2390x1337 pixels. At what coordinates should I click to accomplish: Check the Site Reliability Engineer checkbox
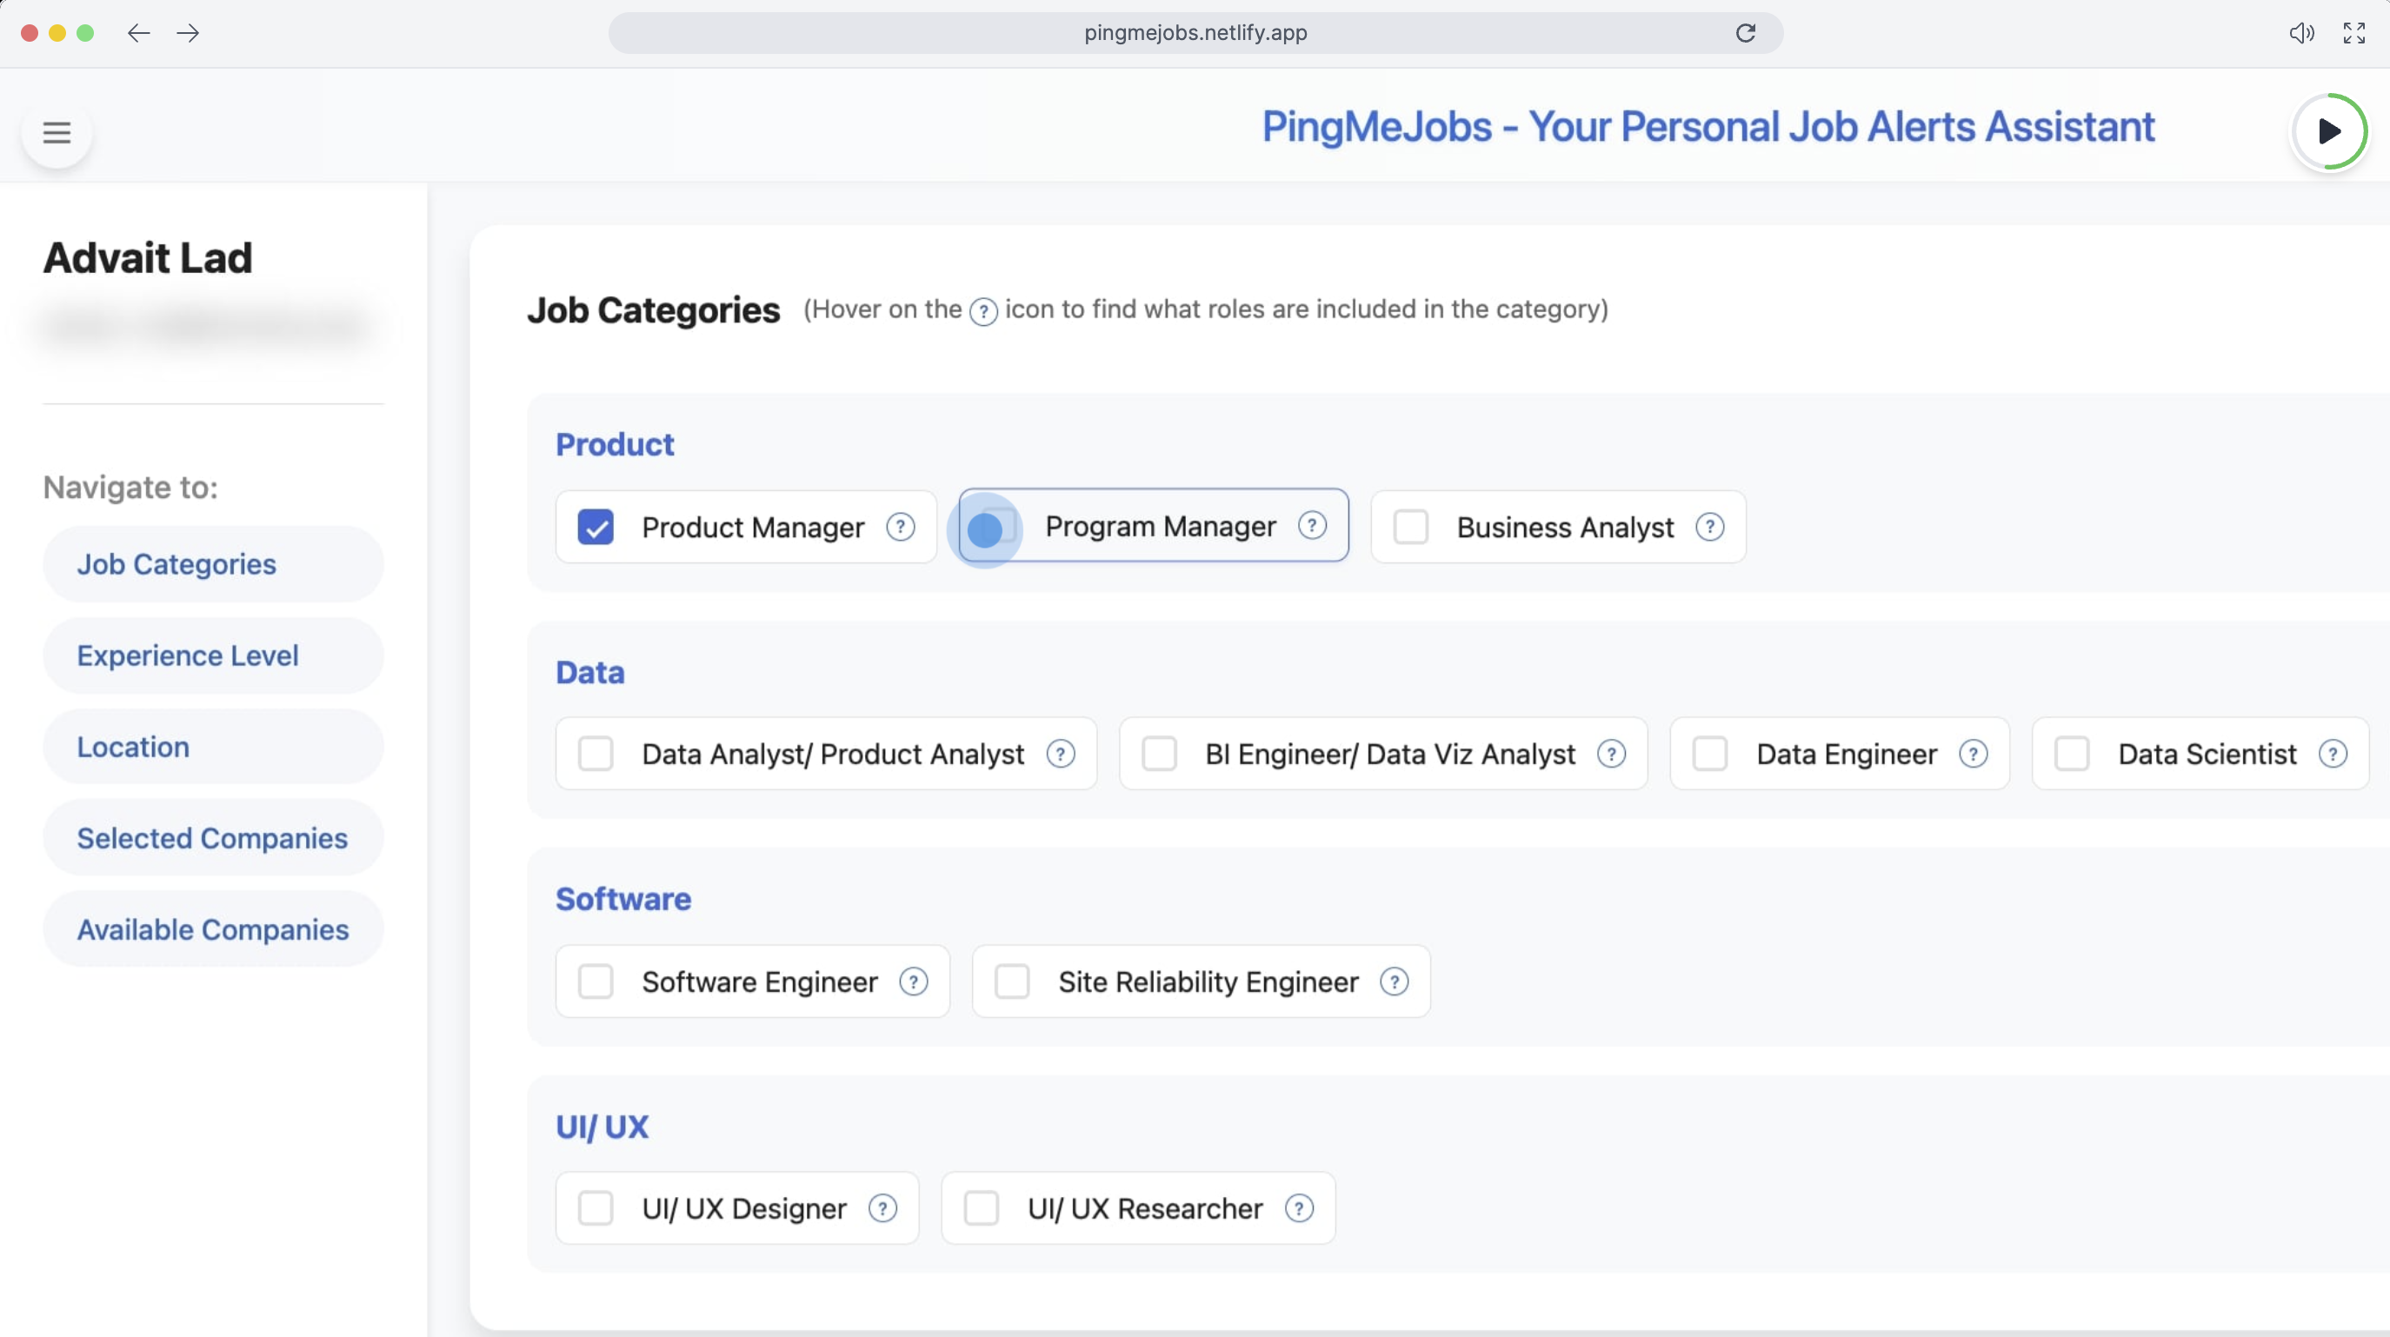1012,981
